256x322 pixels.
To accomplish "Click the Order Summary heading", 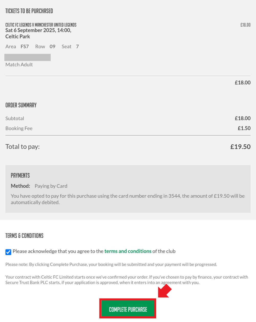I will point(21,105).
